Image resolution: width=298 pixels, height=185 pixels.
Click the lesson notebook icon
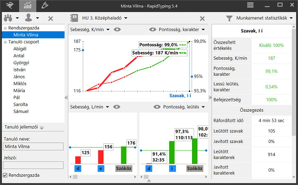[x=74, y=18]
